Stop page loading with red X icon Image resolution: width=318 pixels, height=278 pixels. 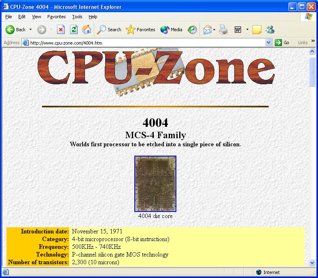click(x=61, y=30)
